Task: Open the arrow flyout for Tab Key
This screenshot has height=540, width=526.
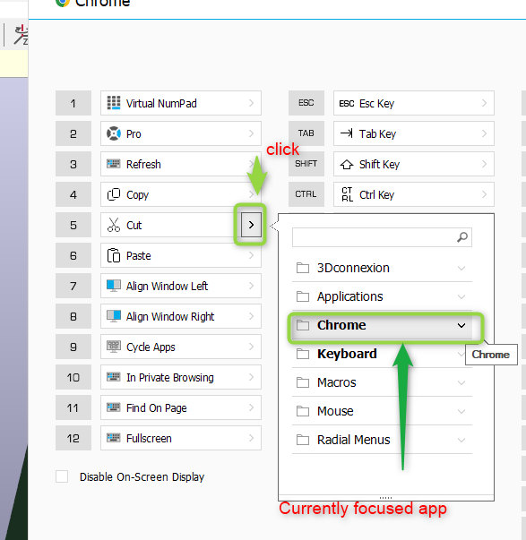Action: [484, 133]
